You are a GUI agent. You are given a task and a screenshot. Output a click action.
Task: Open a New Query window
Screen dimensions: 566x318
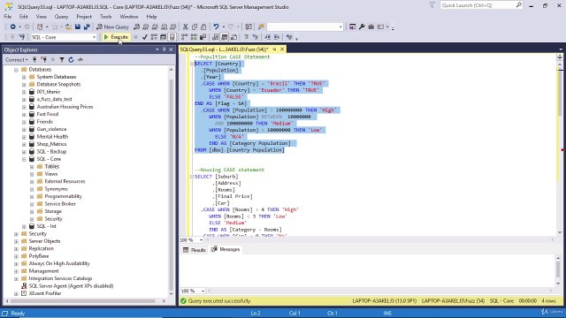click(112, 26)
